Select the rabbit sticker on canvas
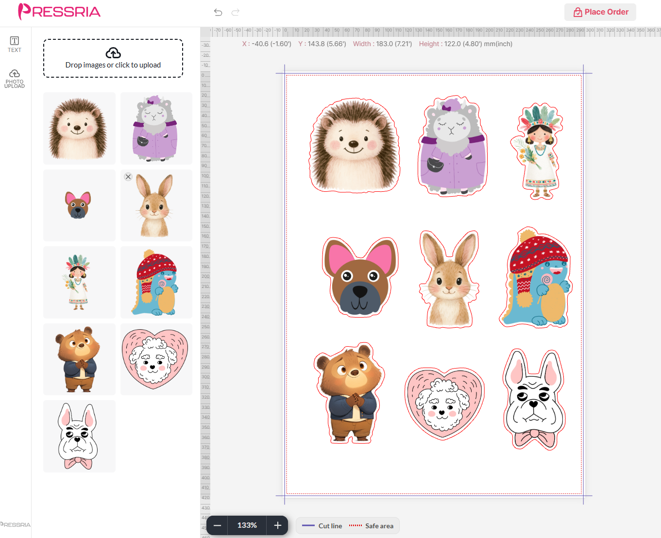 (x=449, y=279)
